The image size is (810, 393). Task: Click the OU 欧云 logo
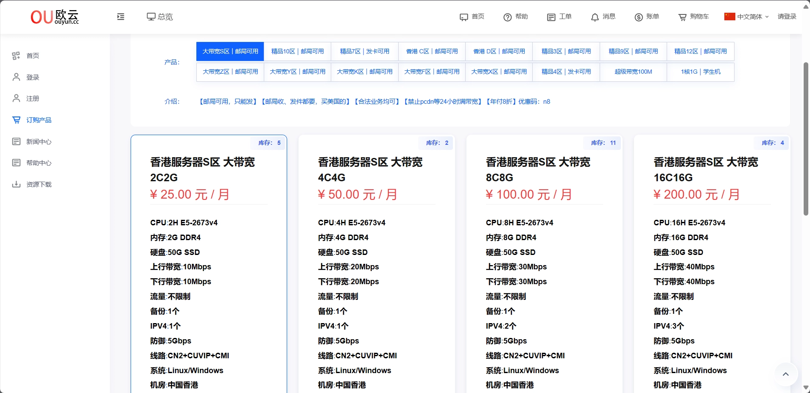(x=55, y=17)
